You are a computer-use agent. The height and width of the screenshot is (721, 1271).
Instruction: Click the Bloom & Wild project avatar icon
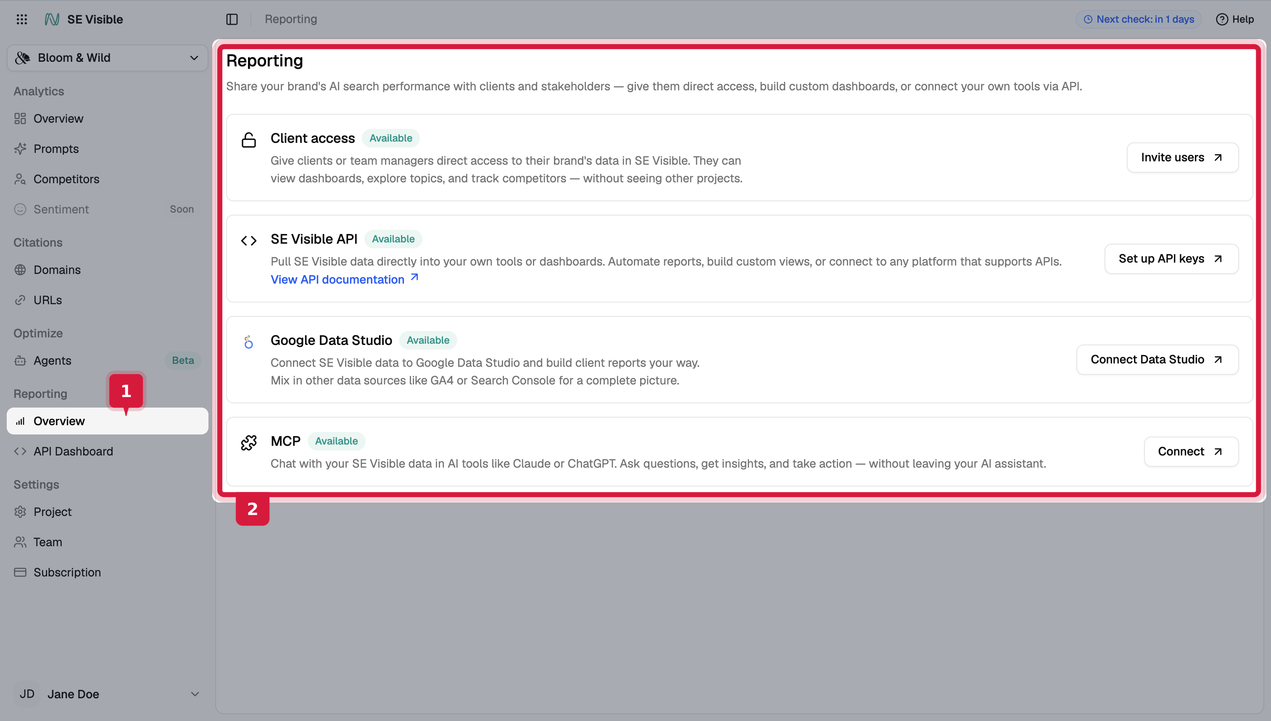coord(23,58)
